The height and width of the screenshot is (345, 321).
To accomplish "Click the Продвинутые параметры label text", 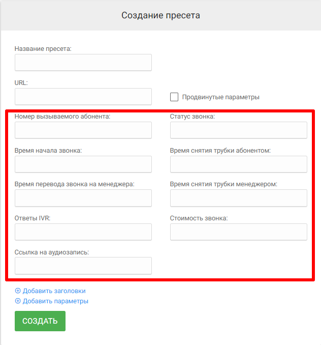I will pyautogui.click(x=221, y=97).
